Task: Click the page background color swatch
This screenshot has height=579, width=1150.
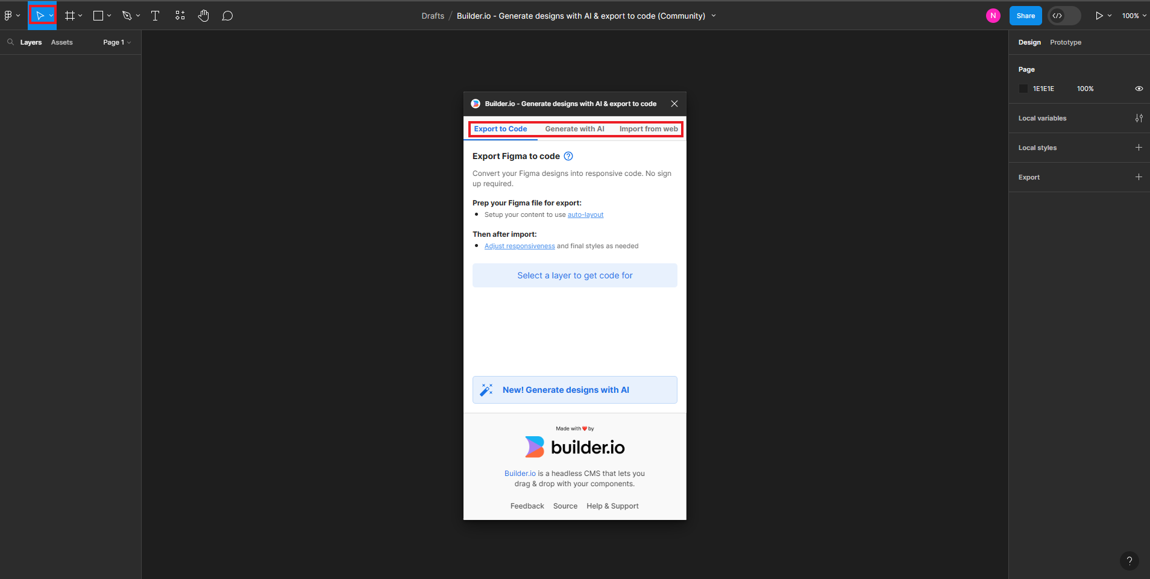Action: tap(1023, 89)
